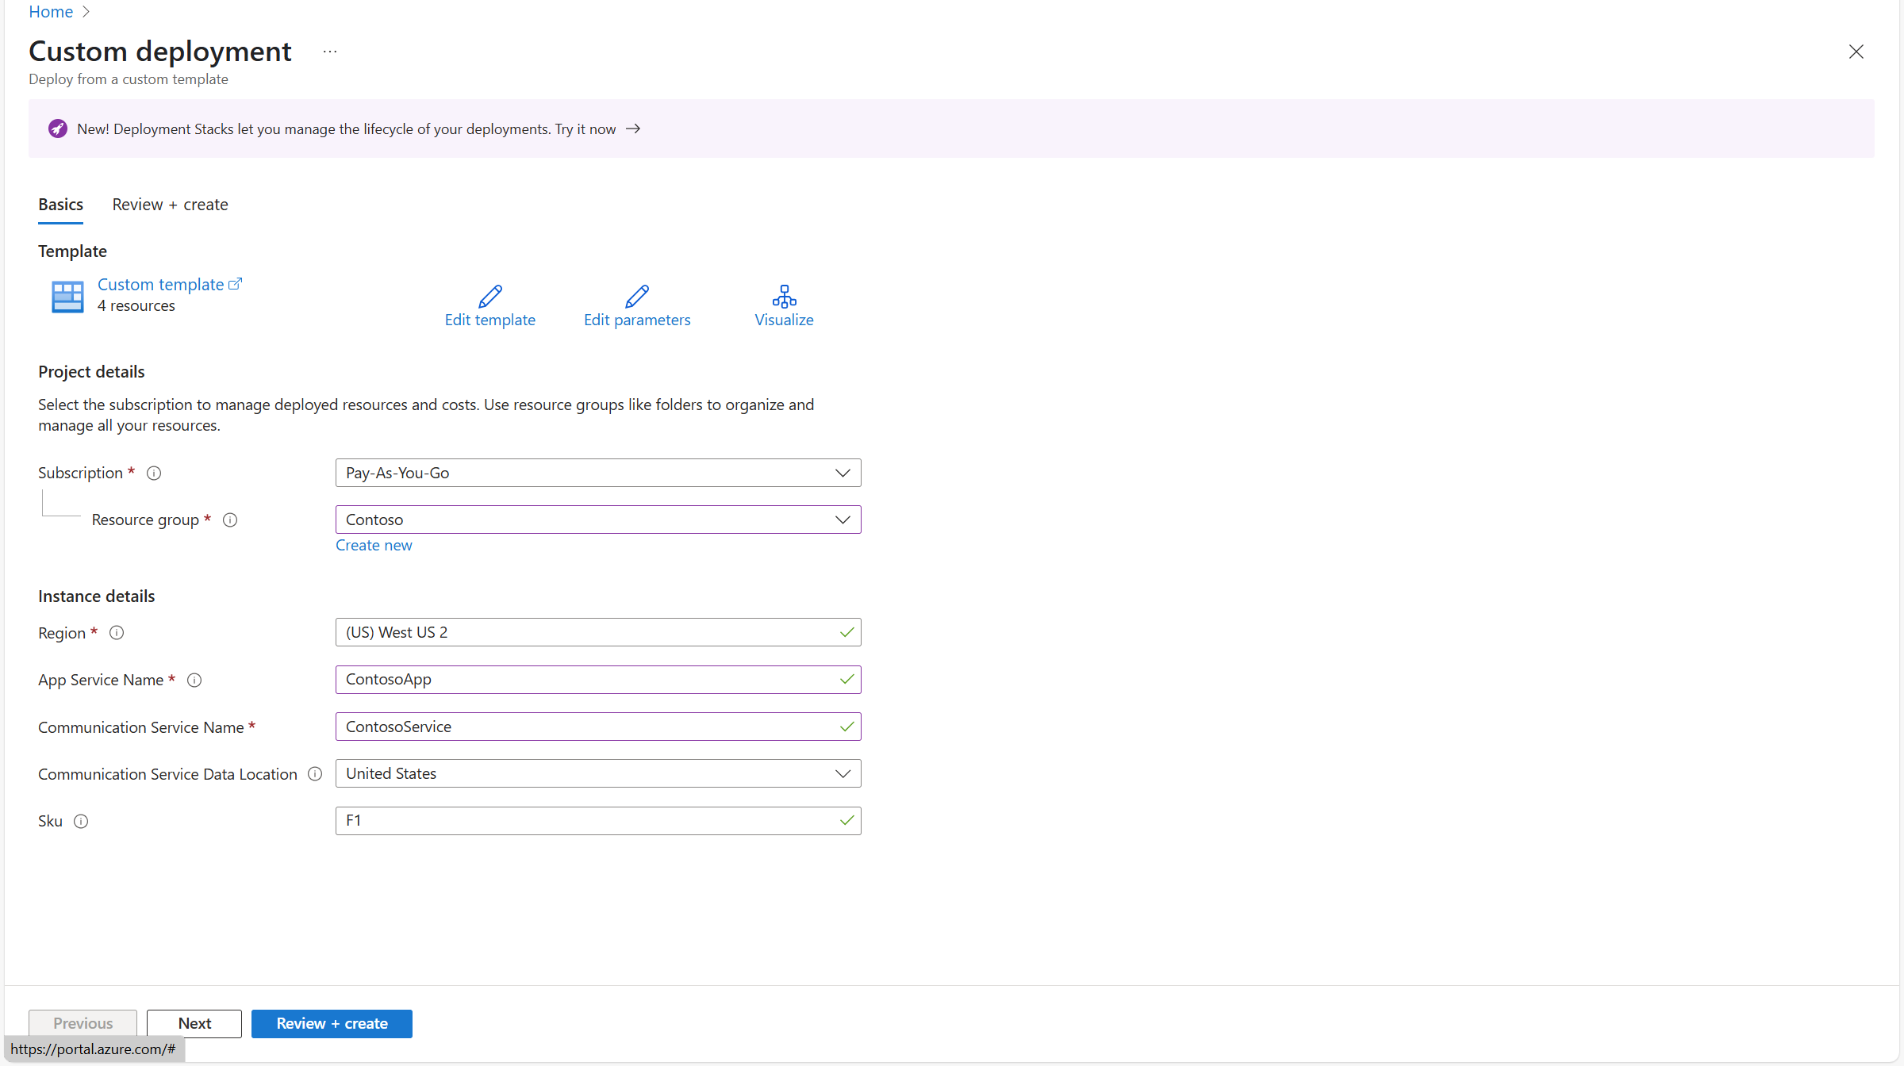Open the template Visualize view
Image resolution: width=1904 pixels, height=1066 pixels.
[x=784, y=305]
